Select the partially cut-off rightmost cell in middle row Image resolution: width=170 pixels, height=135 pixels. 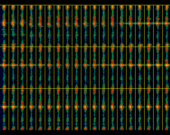166,68
